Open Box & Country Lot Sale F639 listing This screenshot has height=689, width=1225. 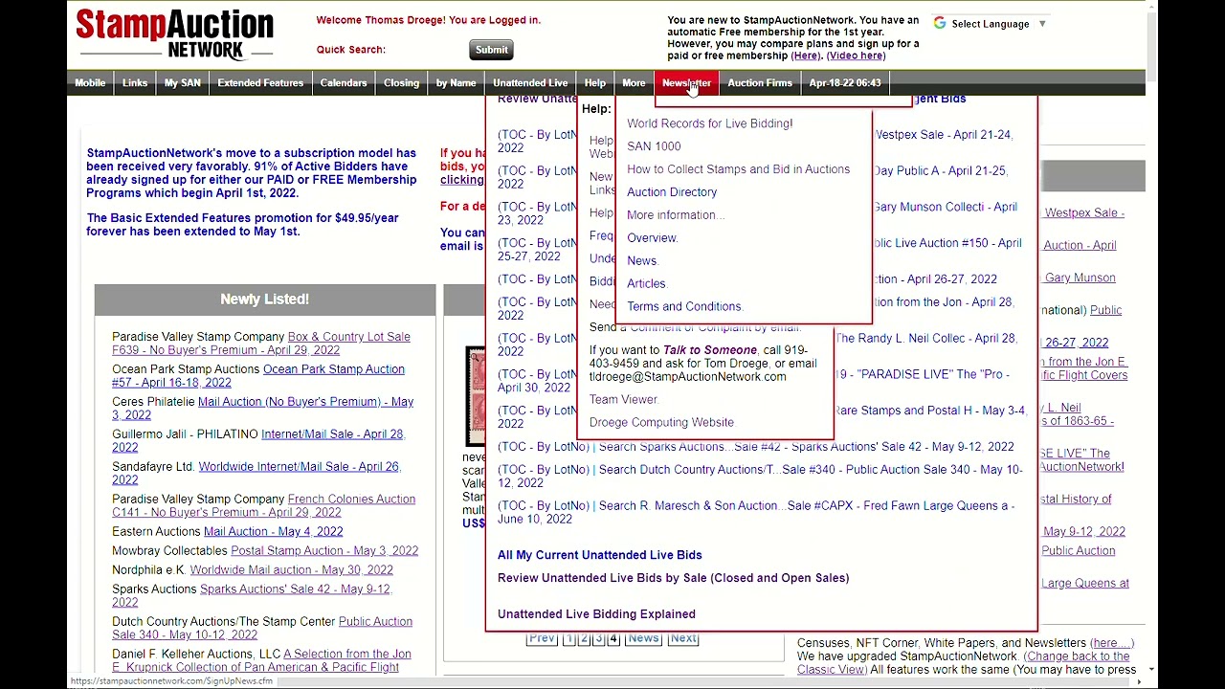261,344
